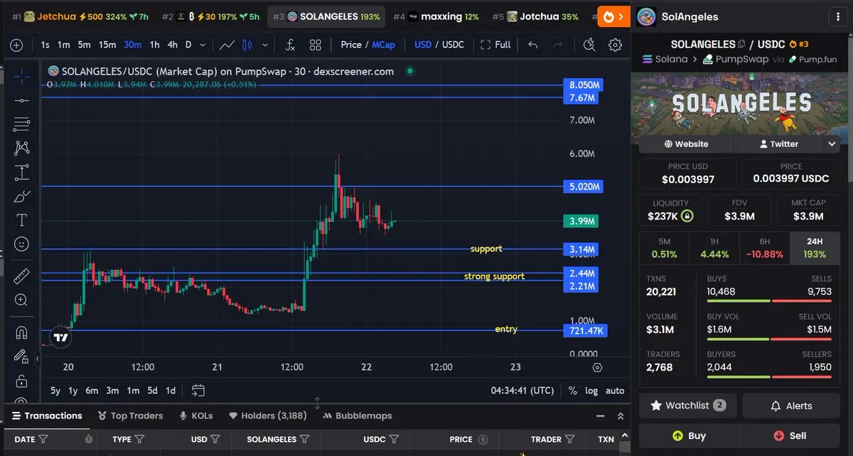Set chart range to 5d

[152, 391]
